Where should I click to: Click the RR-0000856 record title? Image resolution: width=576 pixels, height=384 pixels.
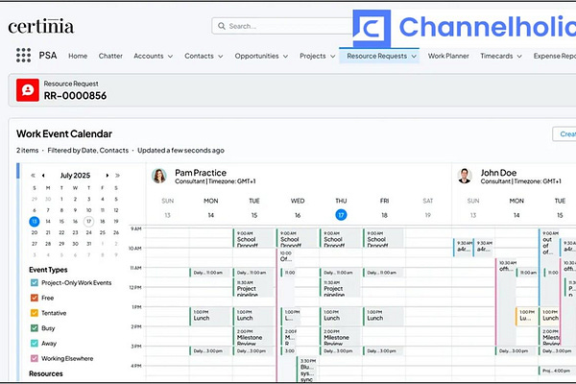click(75, 96)
